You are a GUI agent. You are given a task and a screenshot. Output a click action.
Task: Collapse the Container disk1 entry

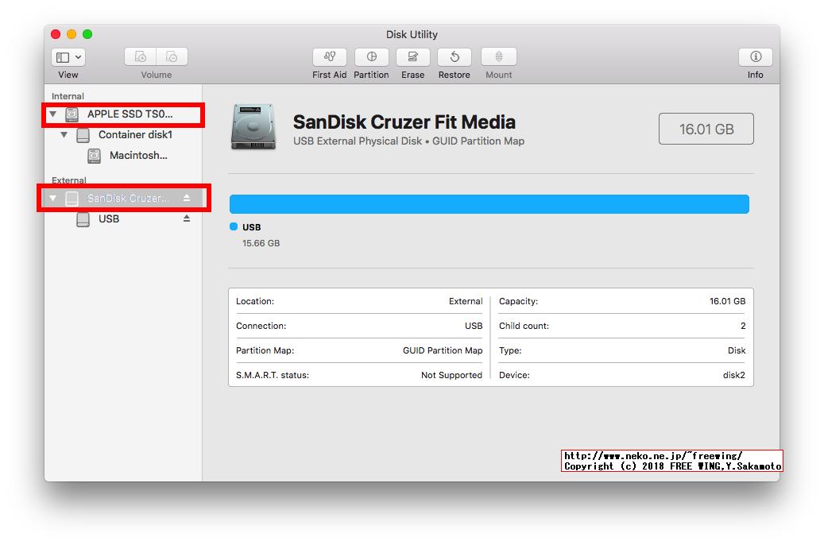point(64,135)
